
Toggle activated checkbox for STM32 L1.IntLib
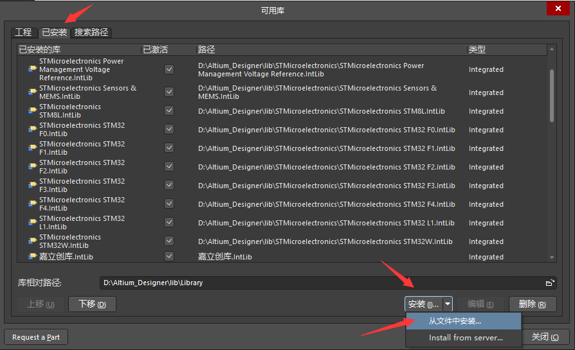coord(169,223)
